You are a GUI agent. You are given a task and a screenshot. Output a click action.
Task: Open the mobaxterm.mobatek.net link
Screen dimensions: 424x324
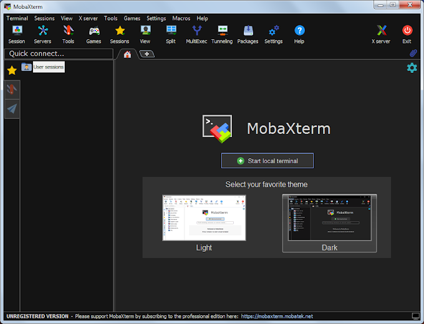277,316
